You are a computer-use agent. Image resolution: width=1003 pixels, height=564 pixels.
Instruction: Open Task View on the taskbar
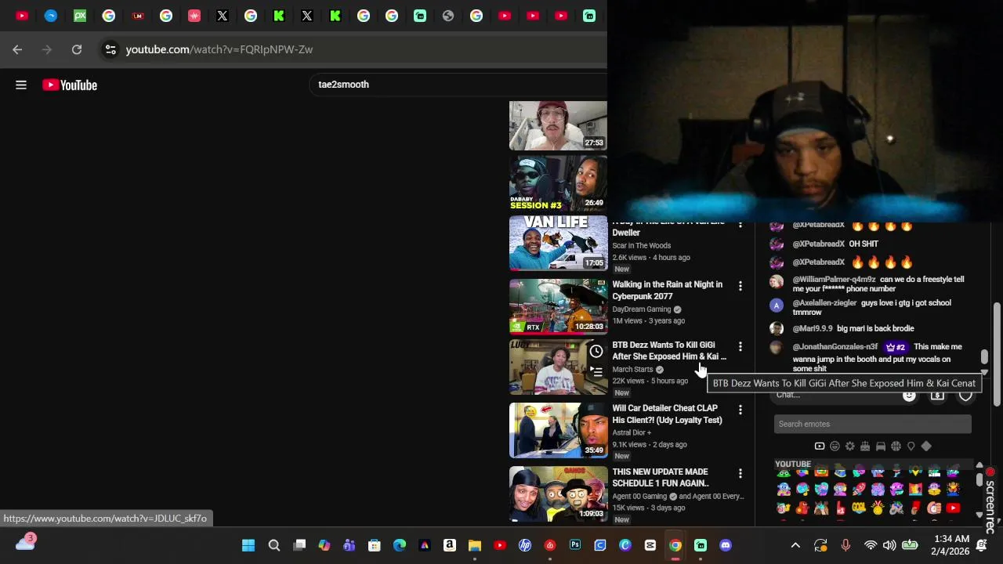[299, 545]
